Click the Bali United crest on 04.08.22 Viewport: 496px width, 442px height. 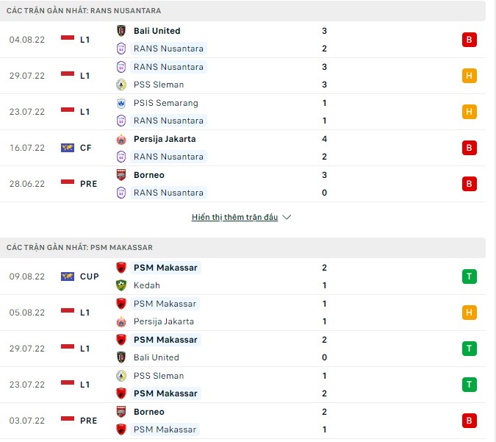[121, 31]
